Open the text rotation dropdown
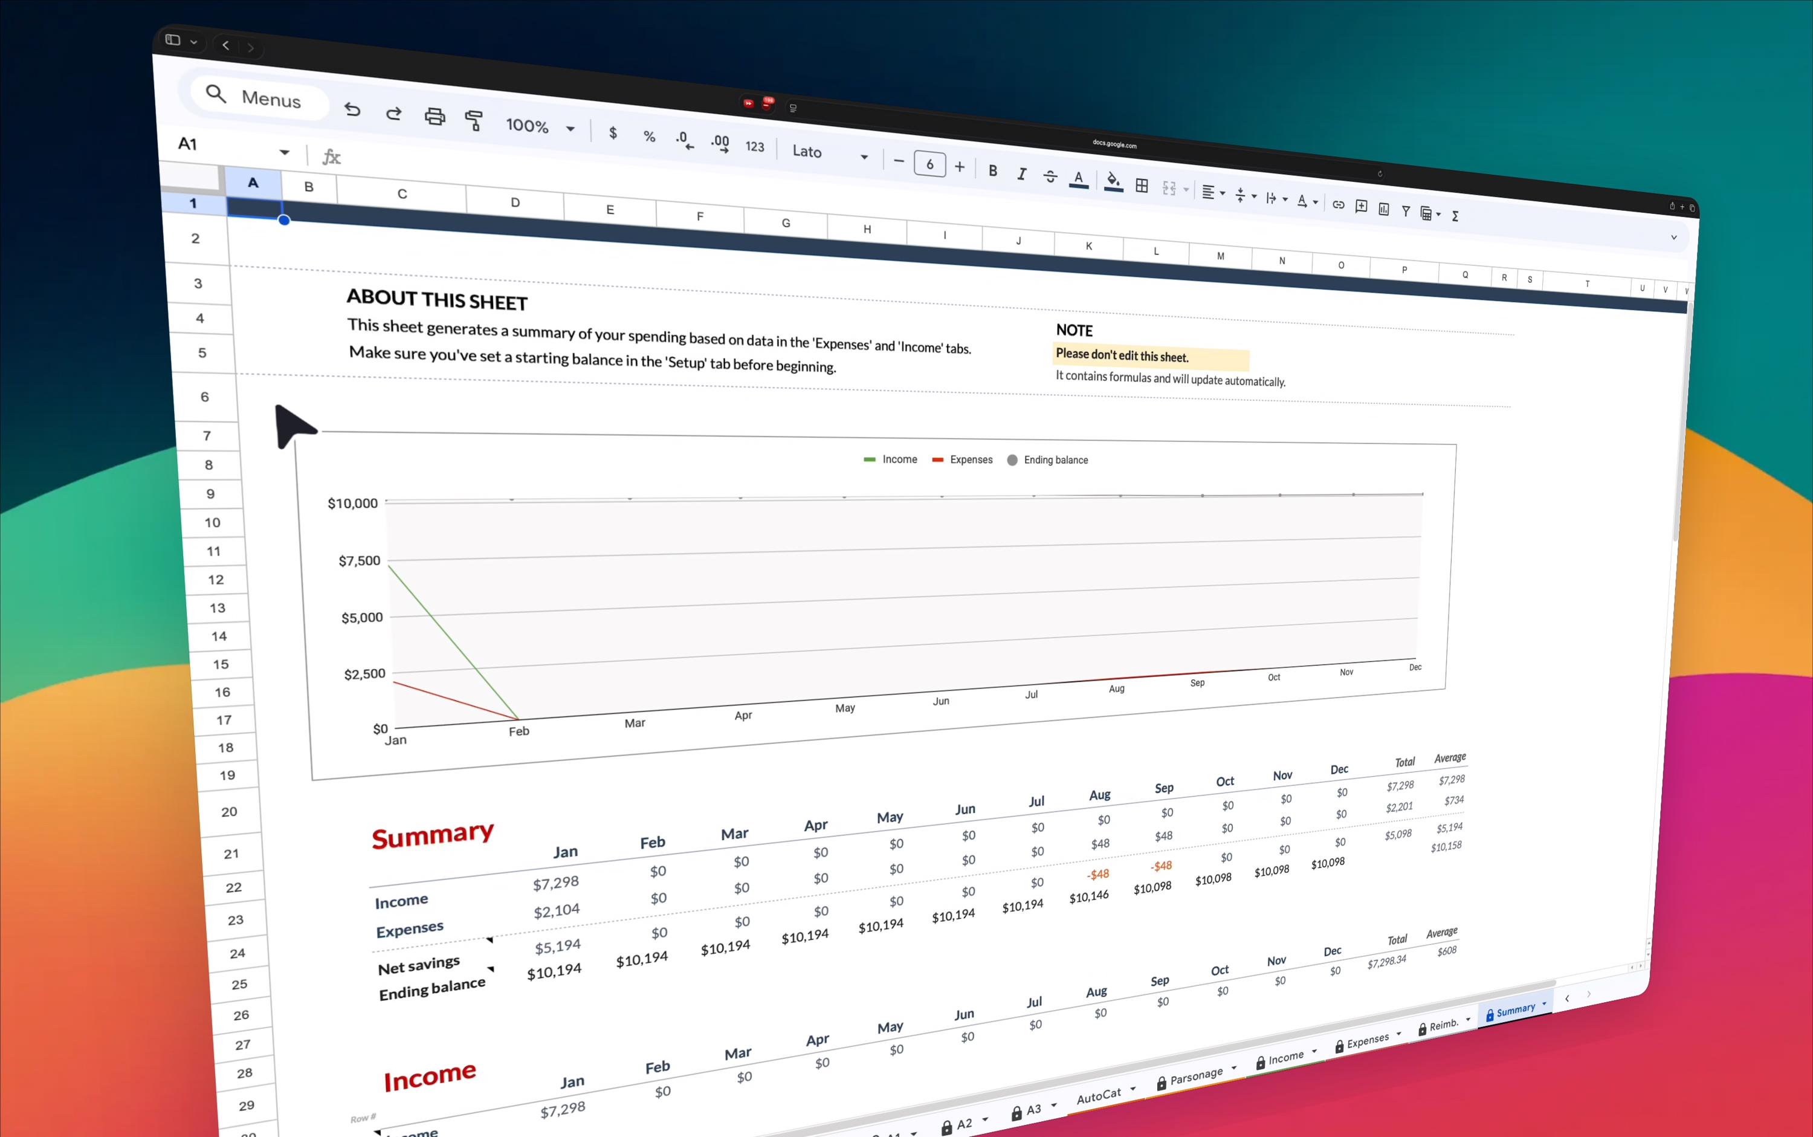Image resolution: width=1813 pixels, height=1137 pixels. coord(1307,201)
